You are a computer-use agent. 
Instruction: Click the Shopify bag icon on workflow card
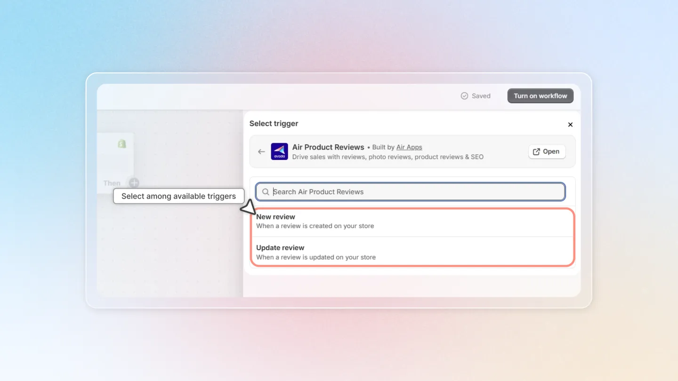pyautogui.click(x=122, y=144)
